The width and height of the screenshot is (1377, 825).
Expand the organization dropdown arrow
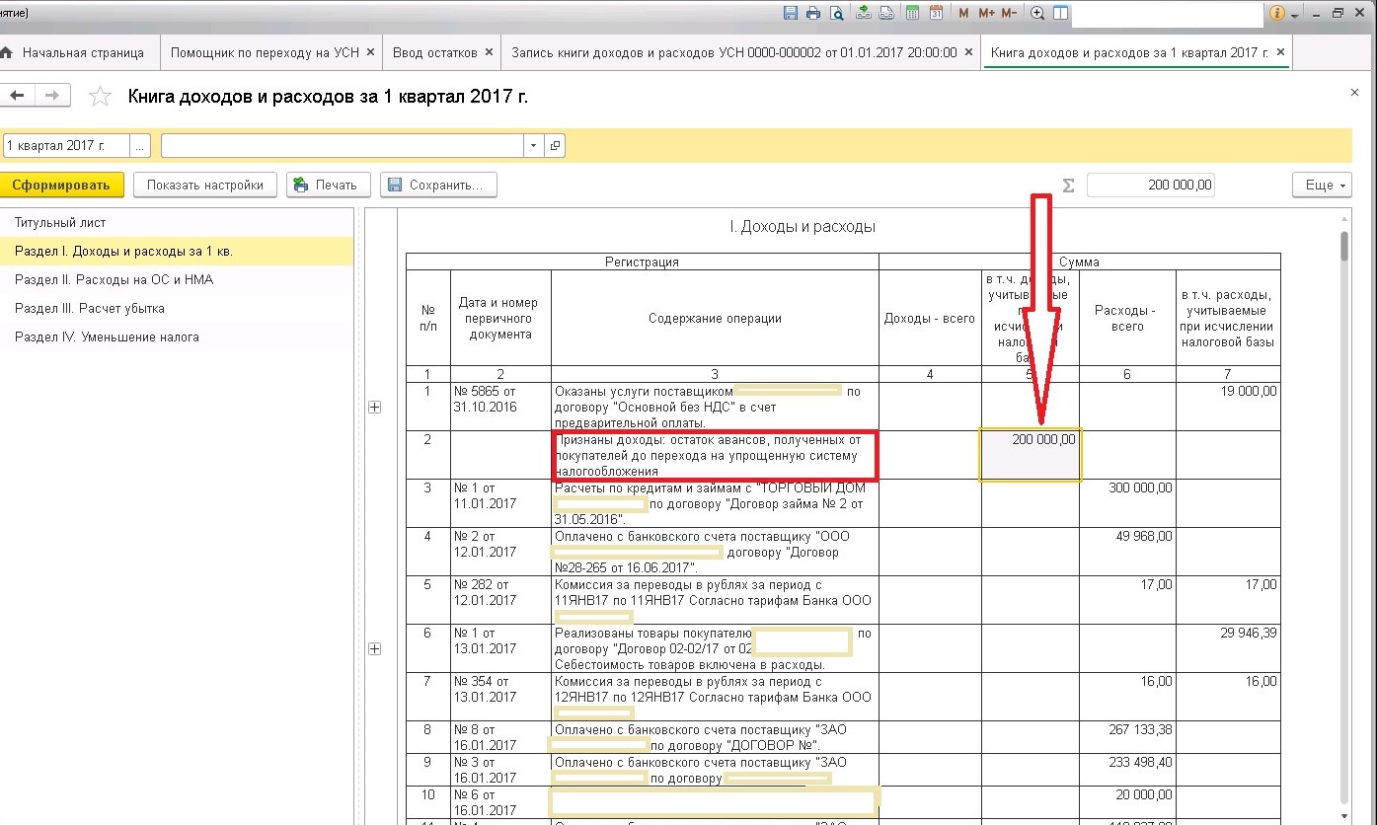click(534, 145)
